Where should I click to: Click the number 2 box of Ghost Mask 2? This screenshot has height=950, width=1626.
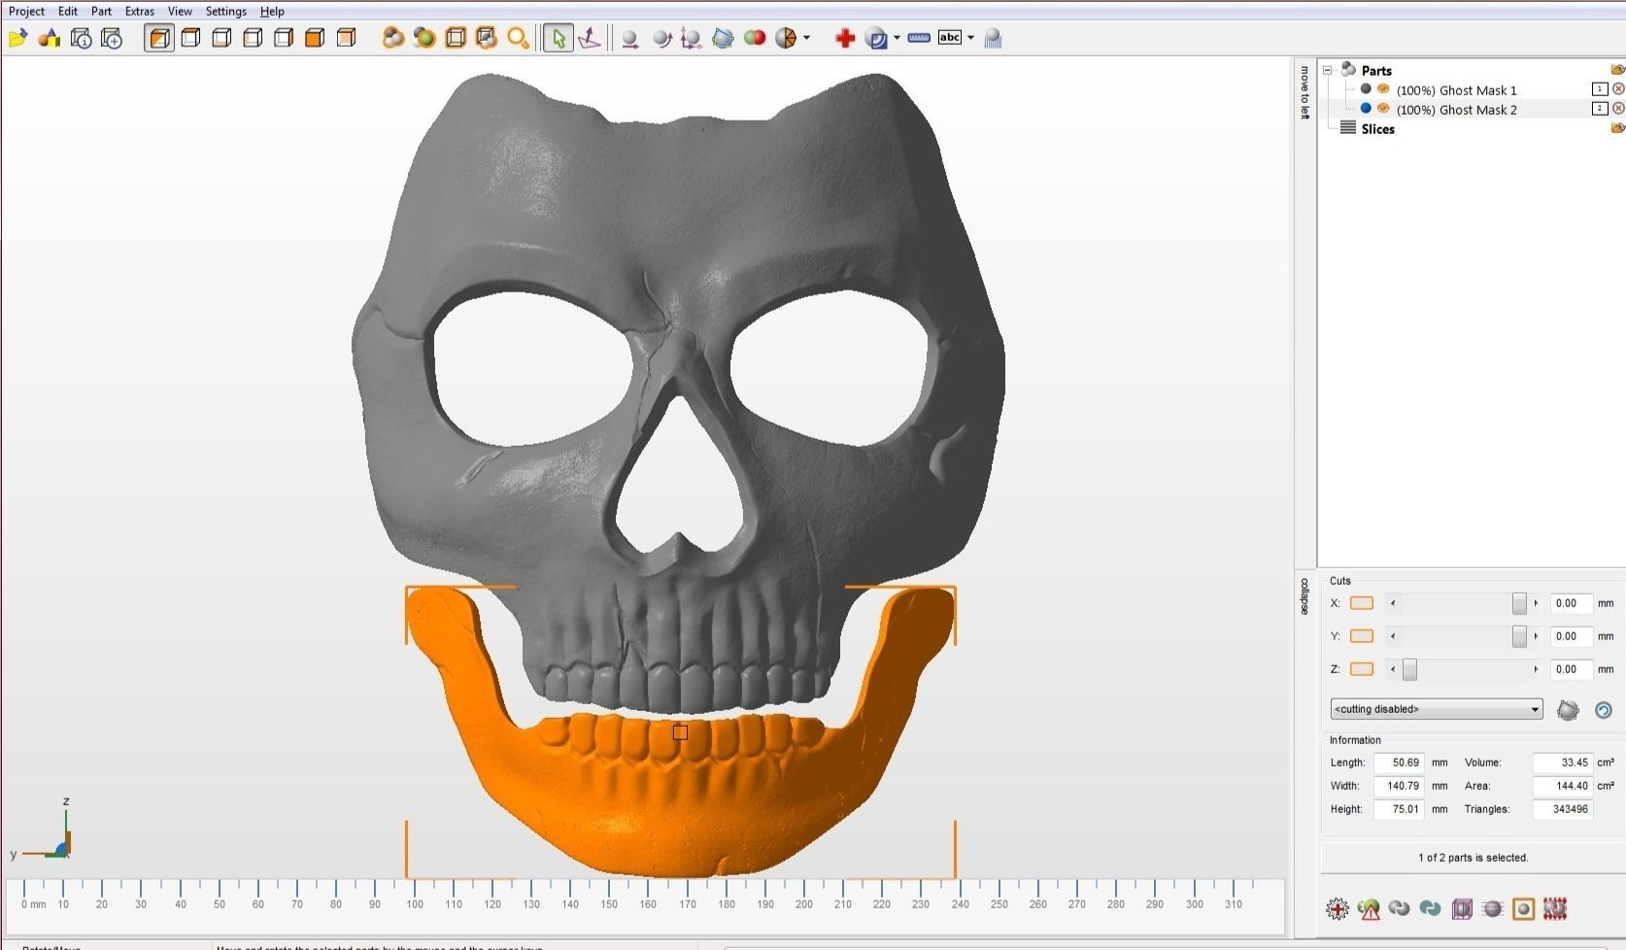(x=1600, y=109)
